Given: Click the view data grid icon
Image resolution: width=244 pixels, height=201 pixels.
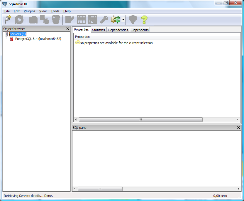Looking at the screenshot, I should (x=81, y=20).
